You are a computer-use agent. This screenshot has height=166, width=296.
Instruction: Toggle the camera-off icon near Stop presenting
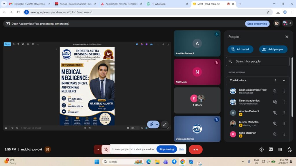tap(277, 23)
